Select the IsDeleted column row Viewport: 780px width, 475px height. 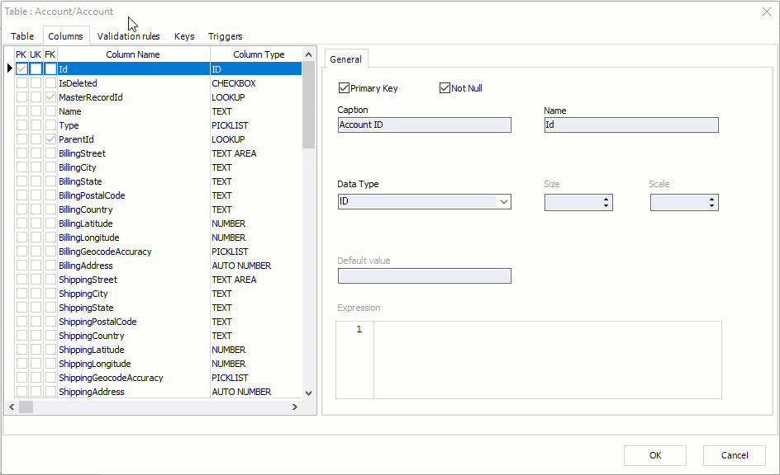tap(158, 83)
